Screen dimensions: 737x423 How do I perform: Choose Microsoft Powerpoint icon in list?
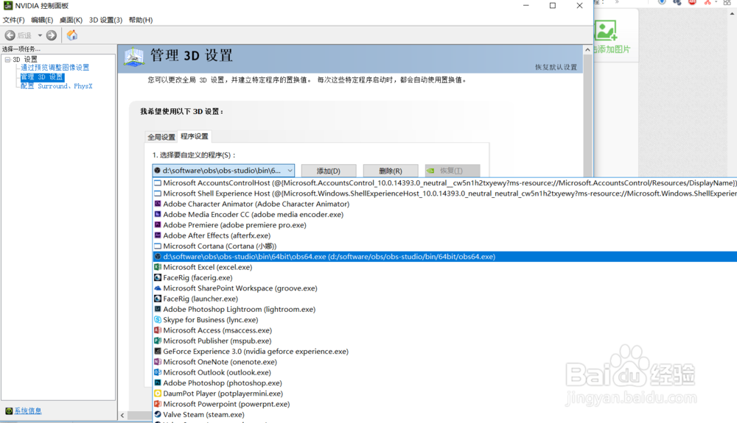coord(158,405)
